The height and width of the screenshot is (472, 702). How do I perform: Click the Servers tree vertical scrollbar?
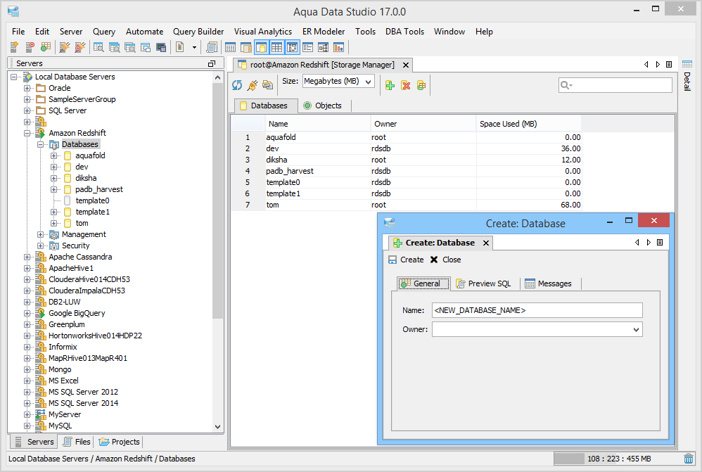(217, 201)
